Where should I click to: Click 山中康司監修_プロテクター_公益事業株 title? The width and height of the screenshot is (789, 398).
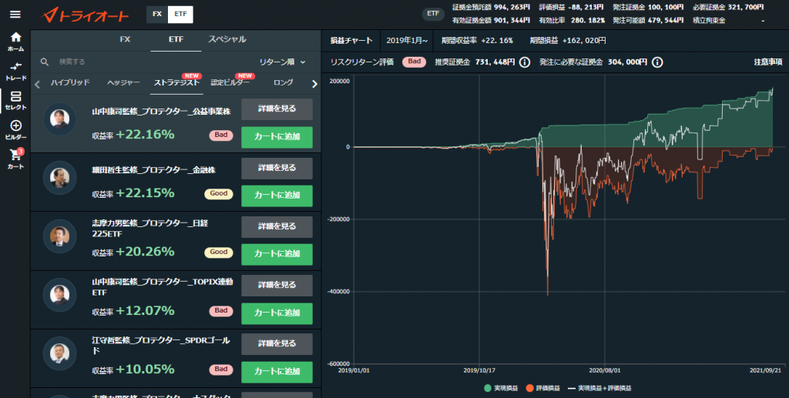161,112
